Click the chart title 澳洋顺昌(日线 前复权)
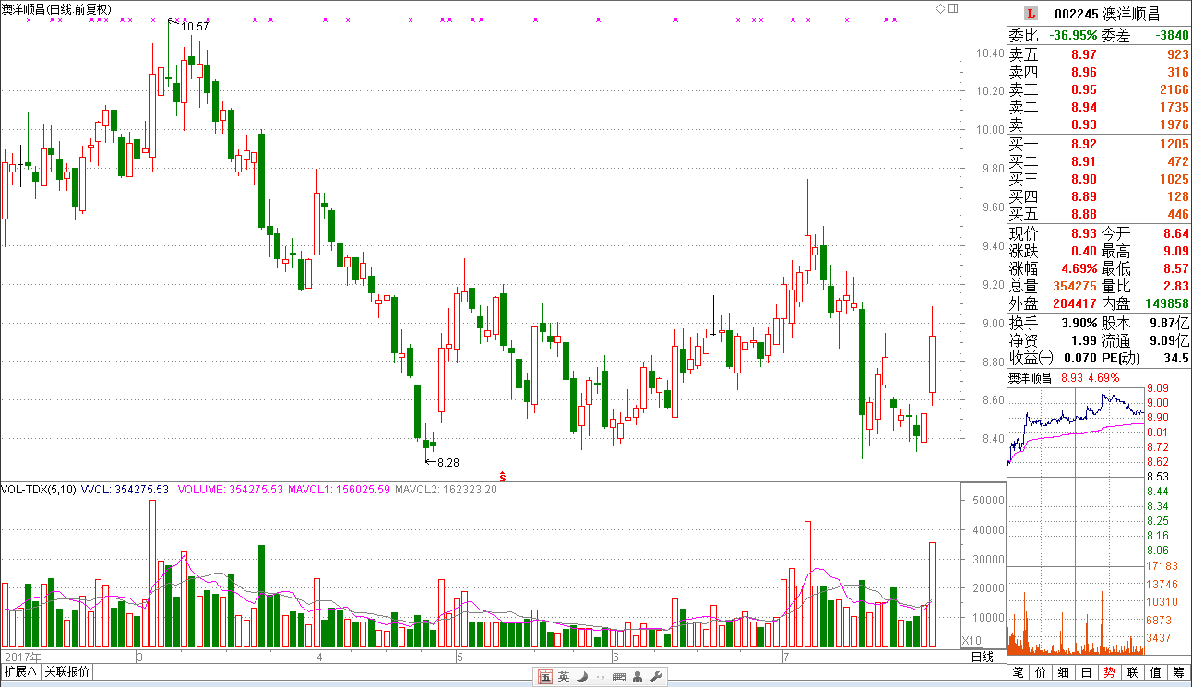The width and height of the screenshot is (1192, 687). tap(56, 8)
